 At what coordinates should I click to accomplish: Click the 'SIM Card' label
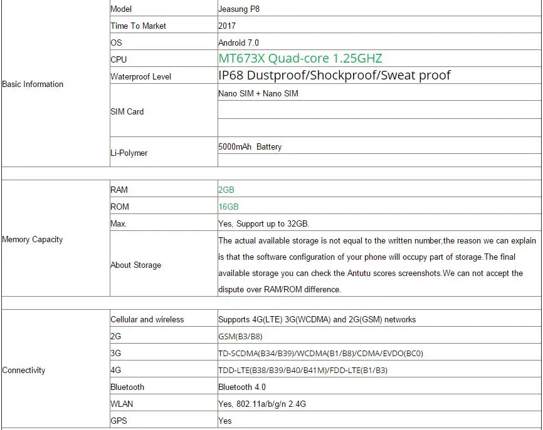(127, 111)
